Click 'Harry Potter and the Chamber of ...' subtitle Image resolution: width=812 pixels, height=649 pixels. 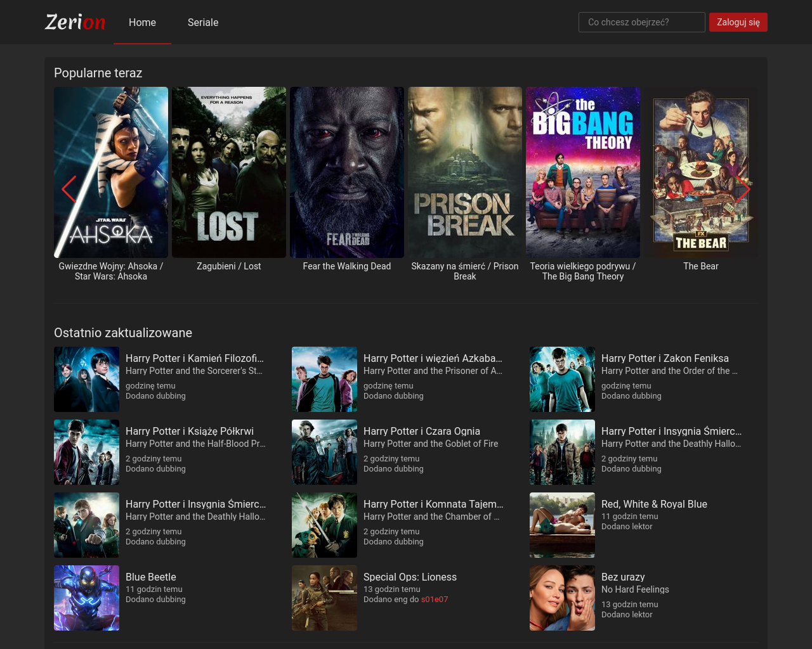(x=431, y=517)
